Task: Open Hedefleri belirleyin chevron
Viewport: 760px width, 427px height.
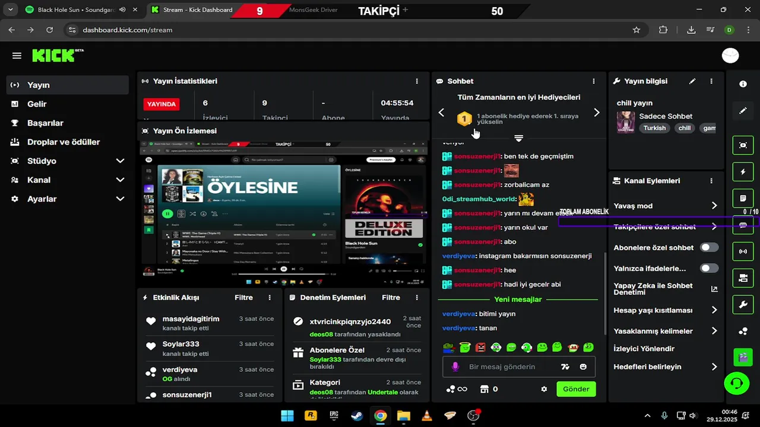Action: point(714,367)
